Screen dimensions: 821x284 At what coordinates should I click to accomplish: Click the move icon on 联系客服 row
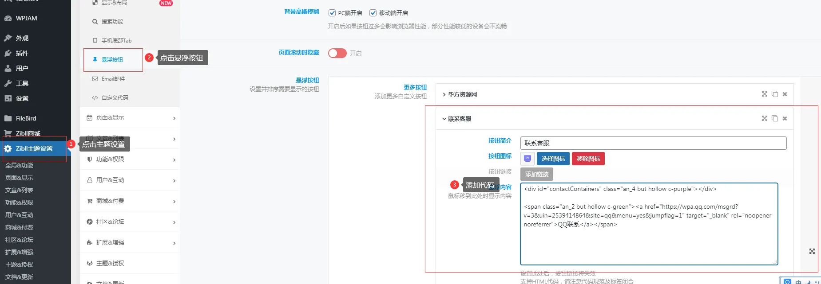764,118
